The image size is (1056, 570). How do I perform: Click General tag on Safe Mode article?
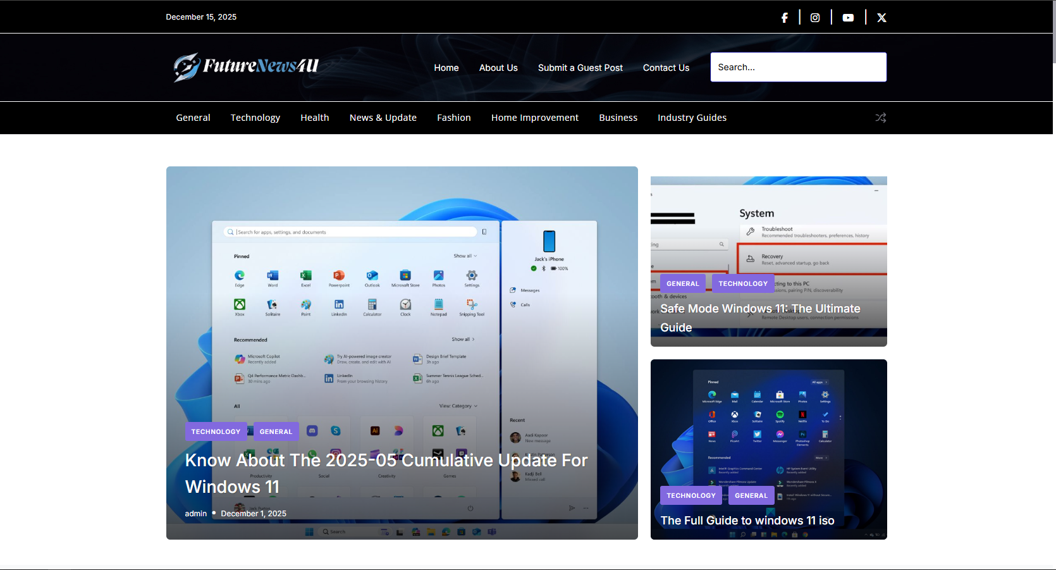(683, 283)
